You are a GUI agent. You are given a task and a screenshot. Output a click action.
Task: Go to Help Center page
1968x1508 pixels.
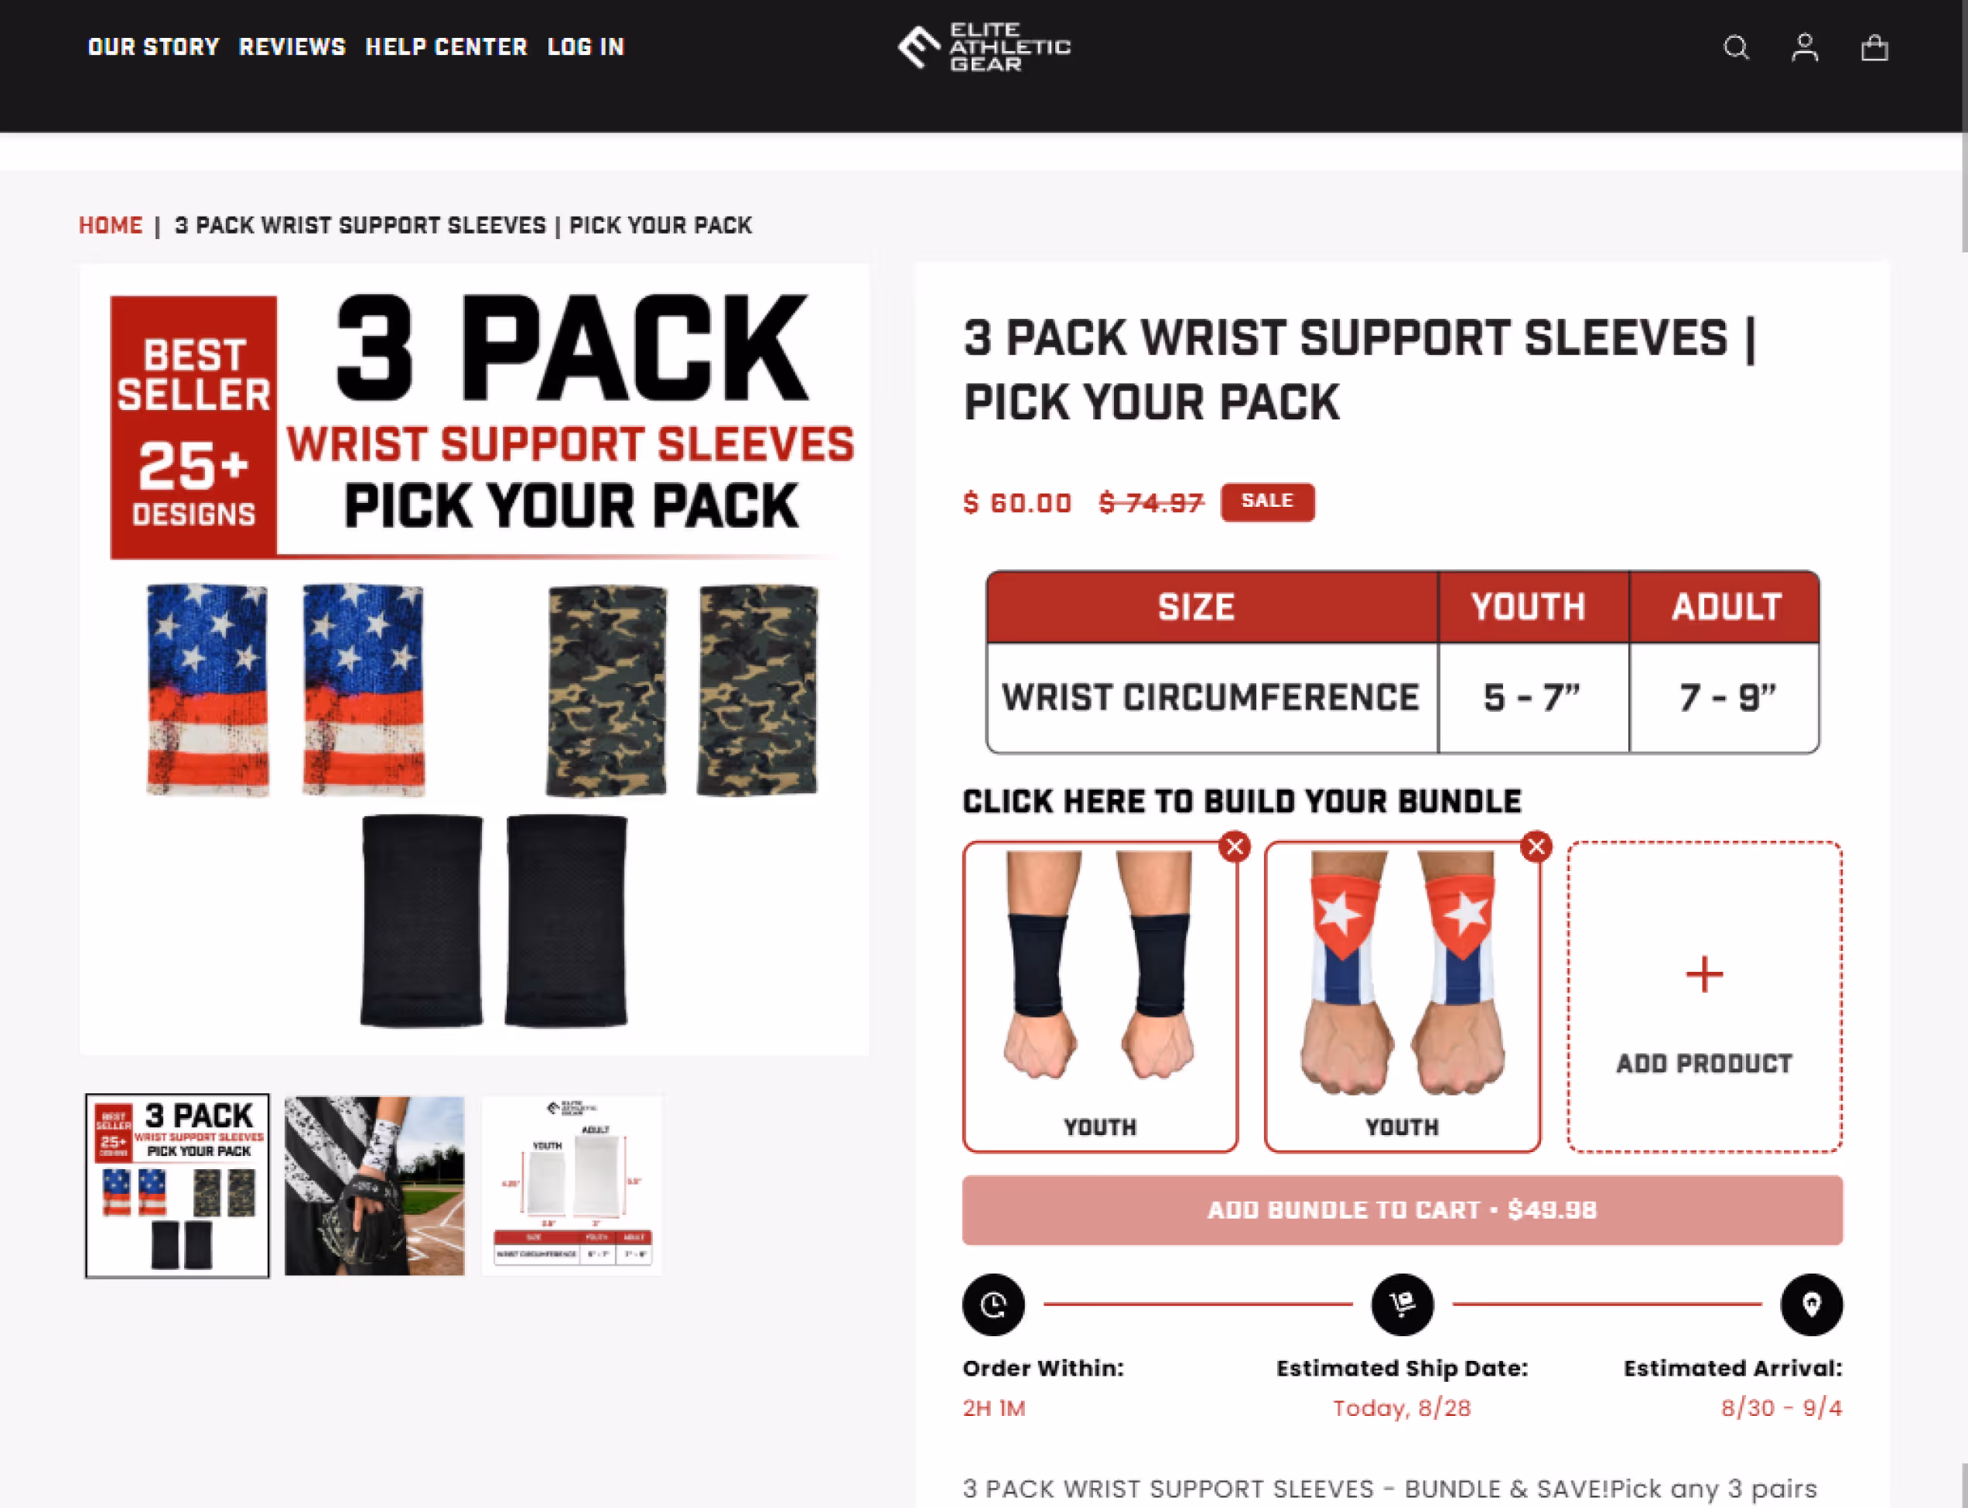446,46
